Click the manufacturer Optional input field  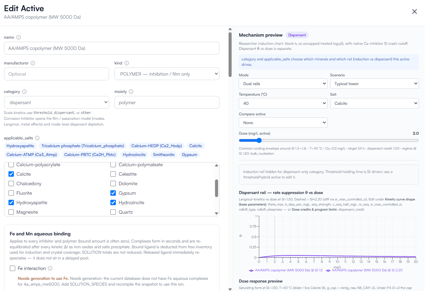[57, 74]
